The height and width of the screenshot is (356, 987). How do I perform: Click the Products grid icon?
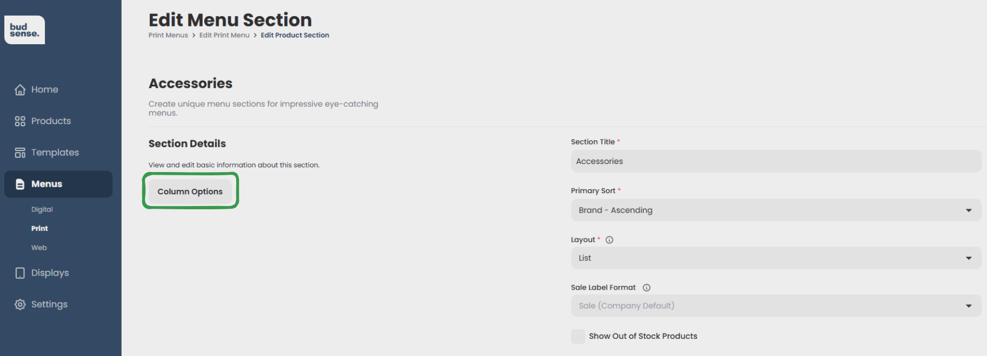20,121
